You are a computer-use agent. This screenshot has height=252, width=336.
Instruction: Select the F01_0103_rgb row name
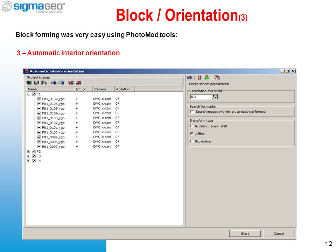coord(53,118)
